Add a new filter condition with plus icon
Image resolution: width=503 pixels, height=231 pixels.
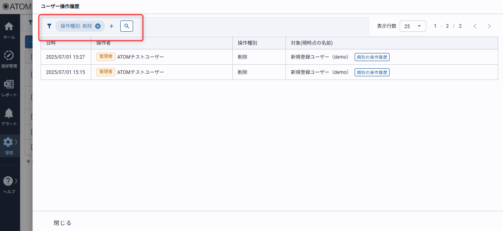tap(112, 26)
